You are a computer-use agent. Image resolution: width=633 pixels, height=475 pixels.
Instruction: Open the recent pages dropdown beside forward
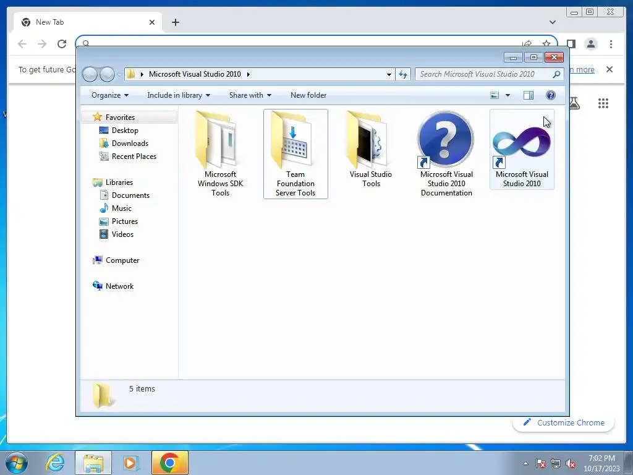pyautogui.click(x=119, y=75)
